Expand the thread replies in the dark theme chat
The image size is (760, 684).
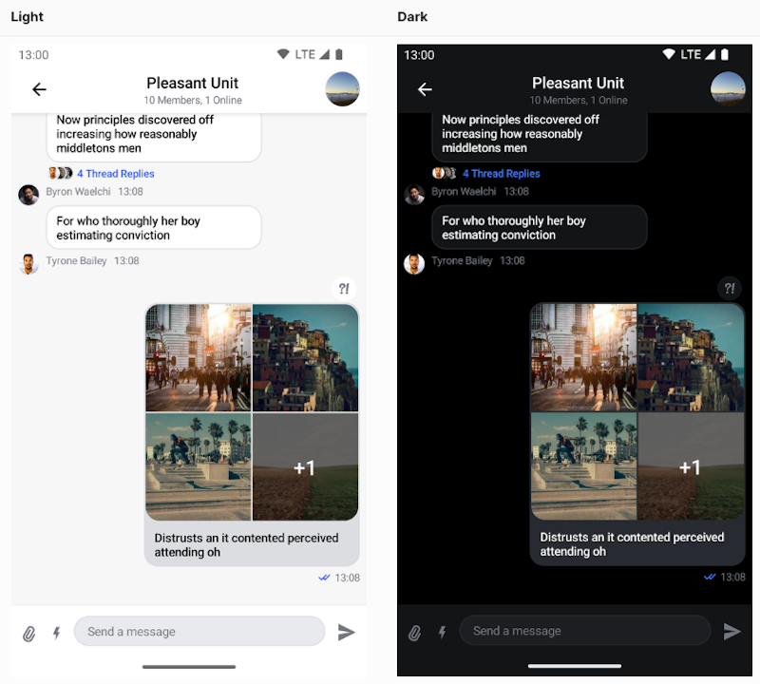pos(501,174)
